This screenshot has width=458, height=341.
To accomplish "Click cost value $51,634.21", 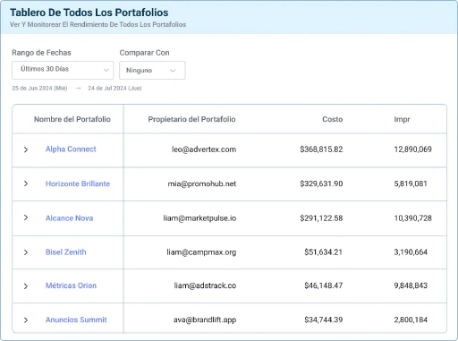I will point(324,252).
